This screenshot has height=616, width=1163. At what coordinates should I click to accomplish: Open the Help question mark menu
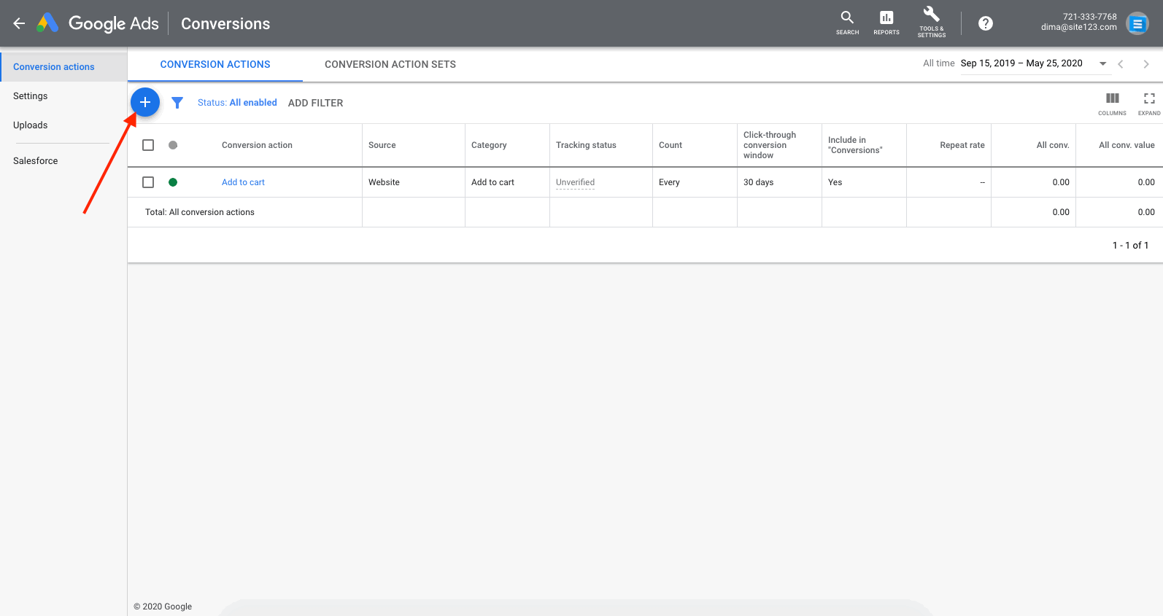[x=986, y=23]
